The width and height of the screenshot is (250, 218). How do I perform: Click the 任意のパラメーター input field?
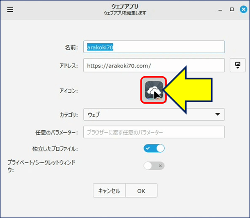tap(154, 132)
